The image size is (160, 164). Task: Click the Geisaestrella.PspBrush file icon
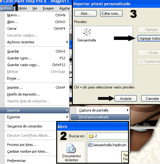click(x=90, y=145)
